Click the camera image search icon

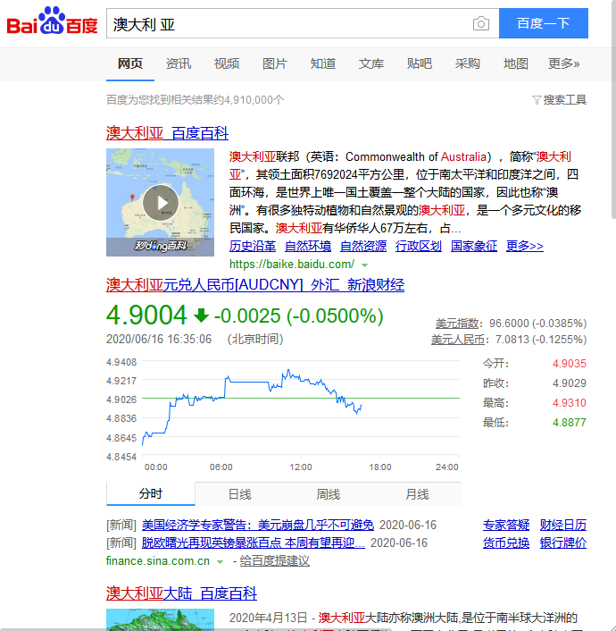[x=481, y=24]
